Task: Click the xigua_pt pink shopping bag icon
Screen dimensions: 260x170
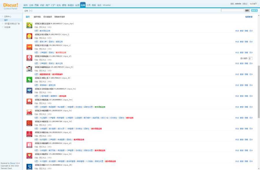Action: (29, 145)
